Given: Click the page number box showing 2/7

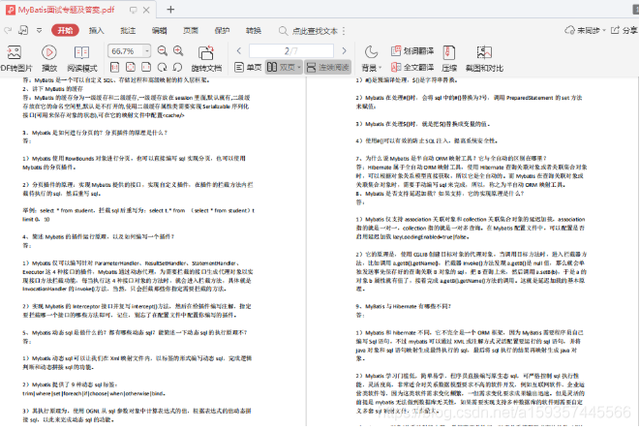Looking at the screenshot, I should (x=291, y=51).
